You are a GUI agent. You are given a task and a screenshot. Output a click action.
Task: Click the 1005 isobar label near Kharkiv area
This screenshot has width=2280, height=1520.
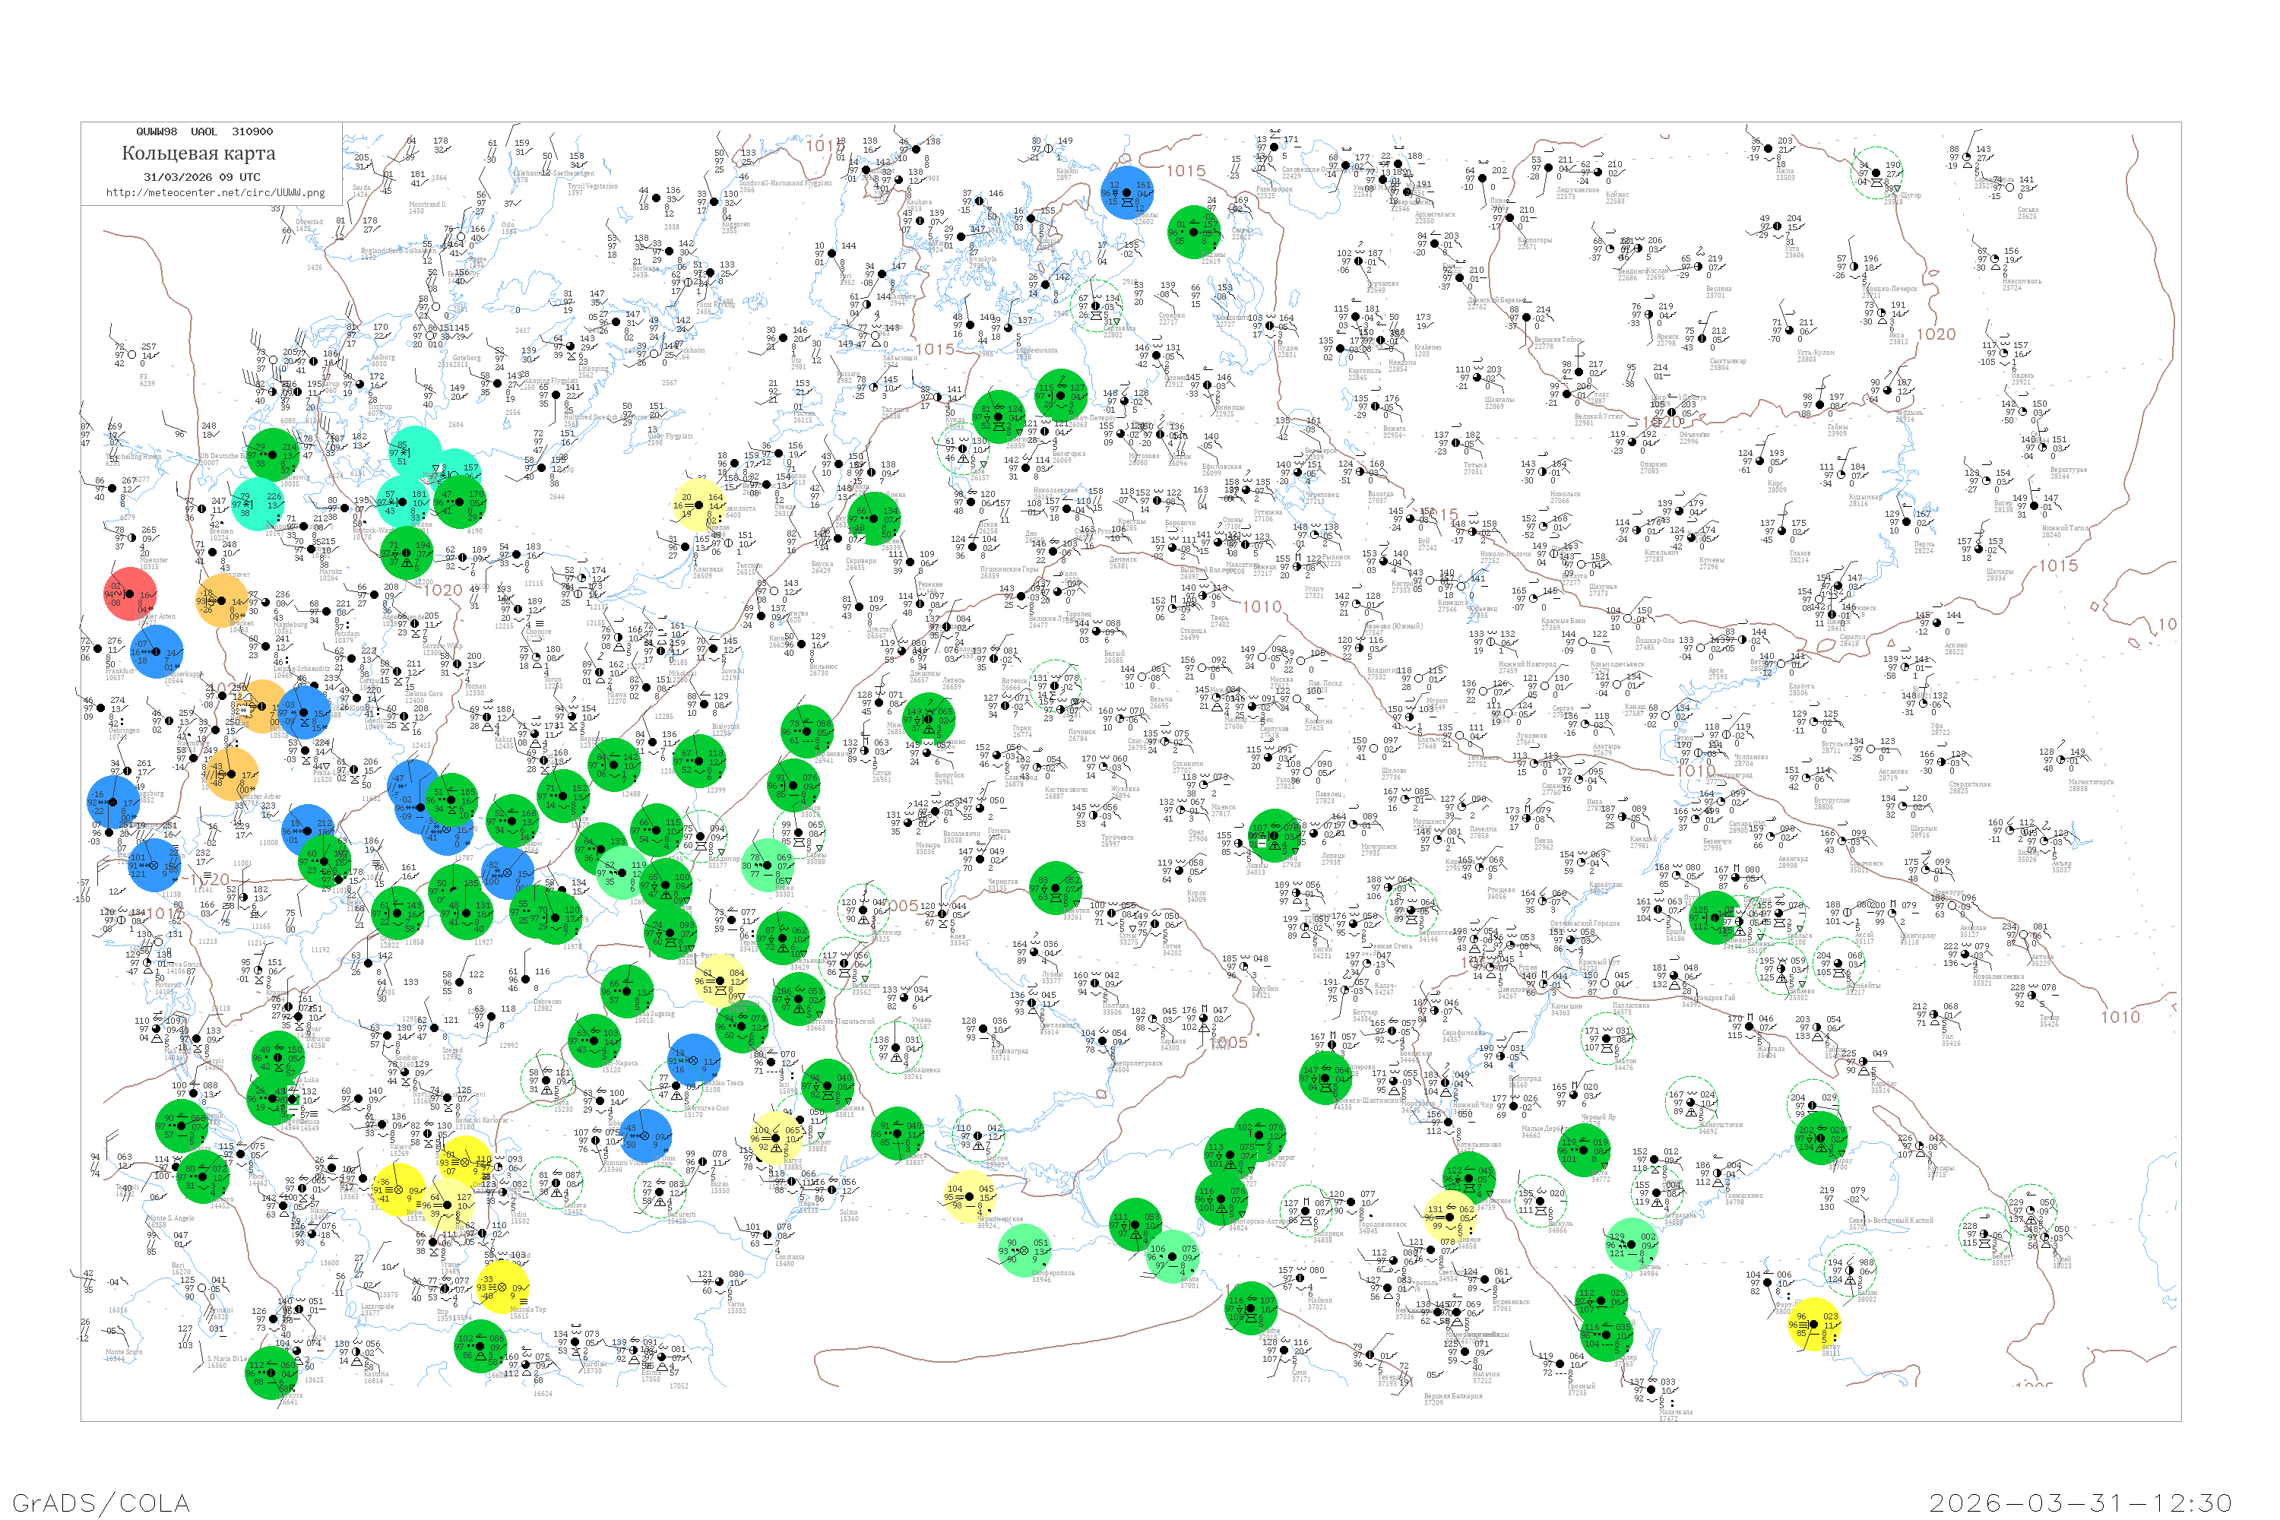[1228, 1043]
